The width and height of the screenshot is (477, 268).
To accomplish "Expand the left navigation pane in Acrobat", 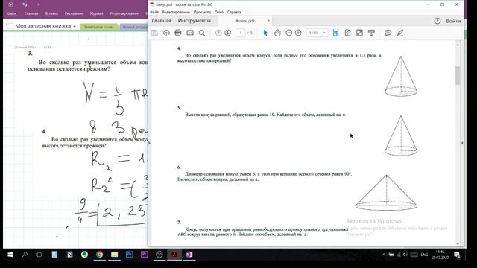I will (x=149, y=143).
